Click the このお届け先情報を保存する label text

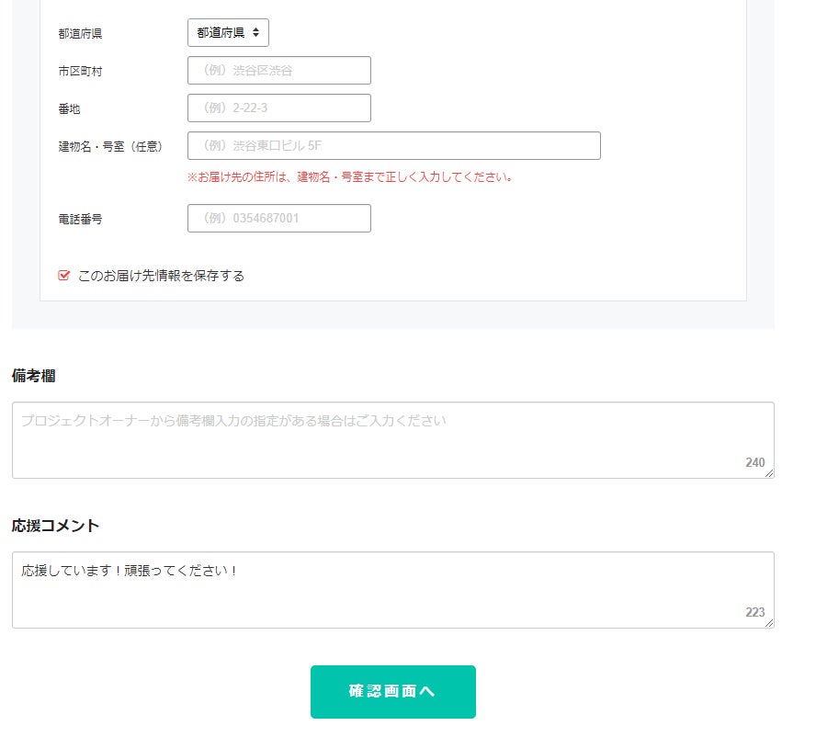tap(162, 276)
